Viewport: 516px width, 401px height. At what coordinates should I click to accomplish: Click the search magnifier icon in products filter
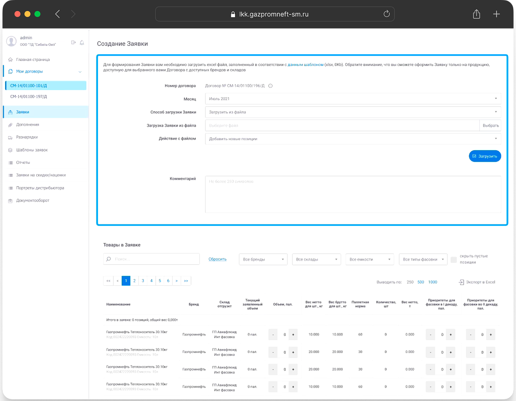tap(109, 259)
